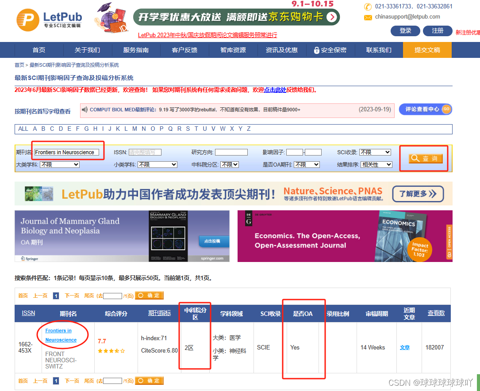Open the holiday service notice link
The height and width of the screenshot is (391, 480).
click(x=207, y=35)
